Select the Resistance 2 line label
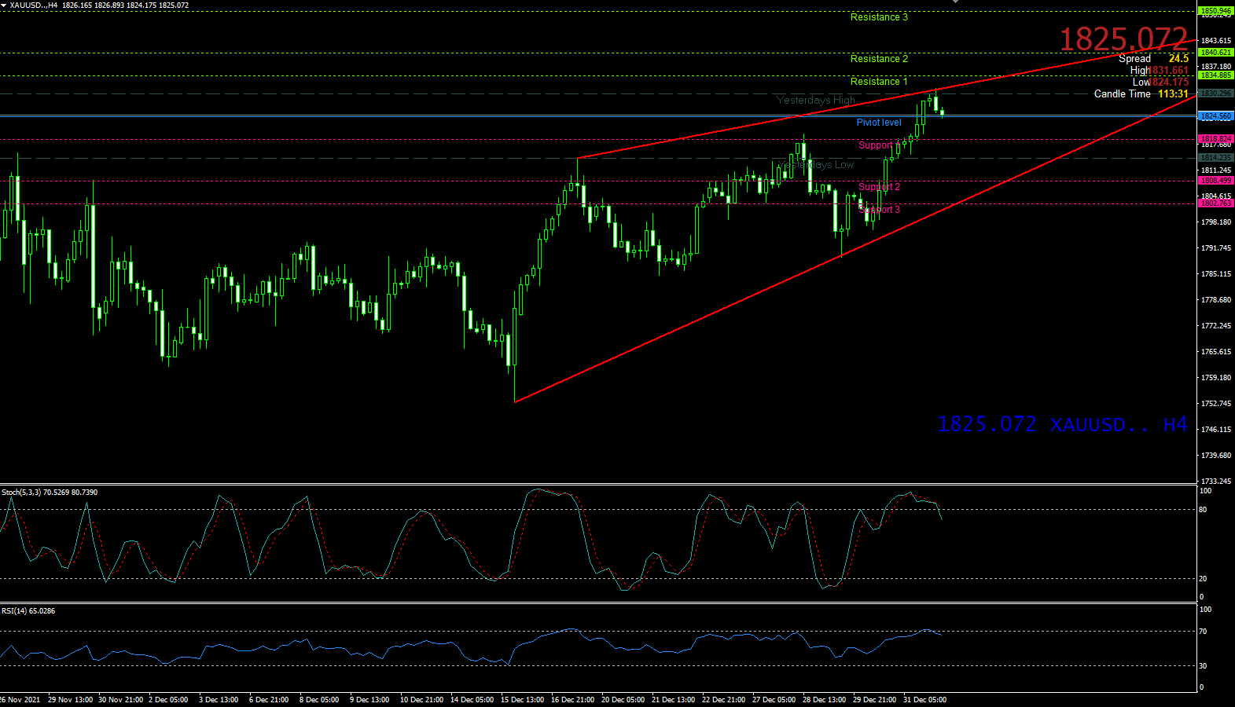1235x707 pixels. (x=879, y=59)
